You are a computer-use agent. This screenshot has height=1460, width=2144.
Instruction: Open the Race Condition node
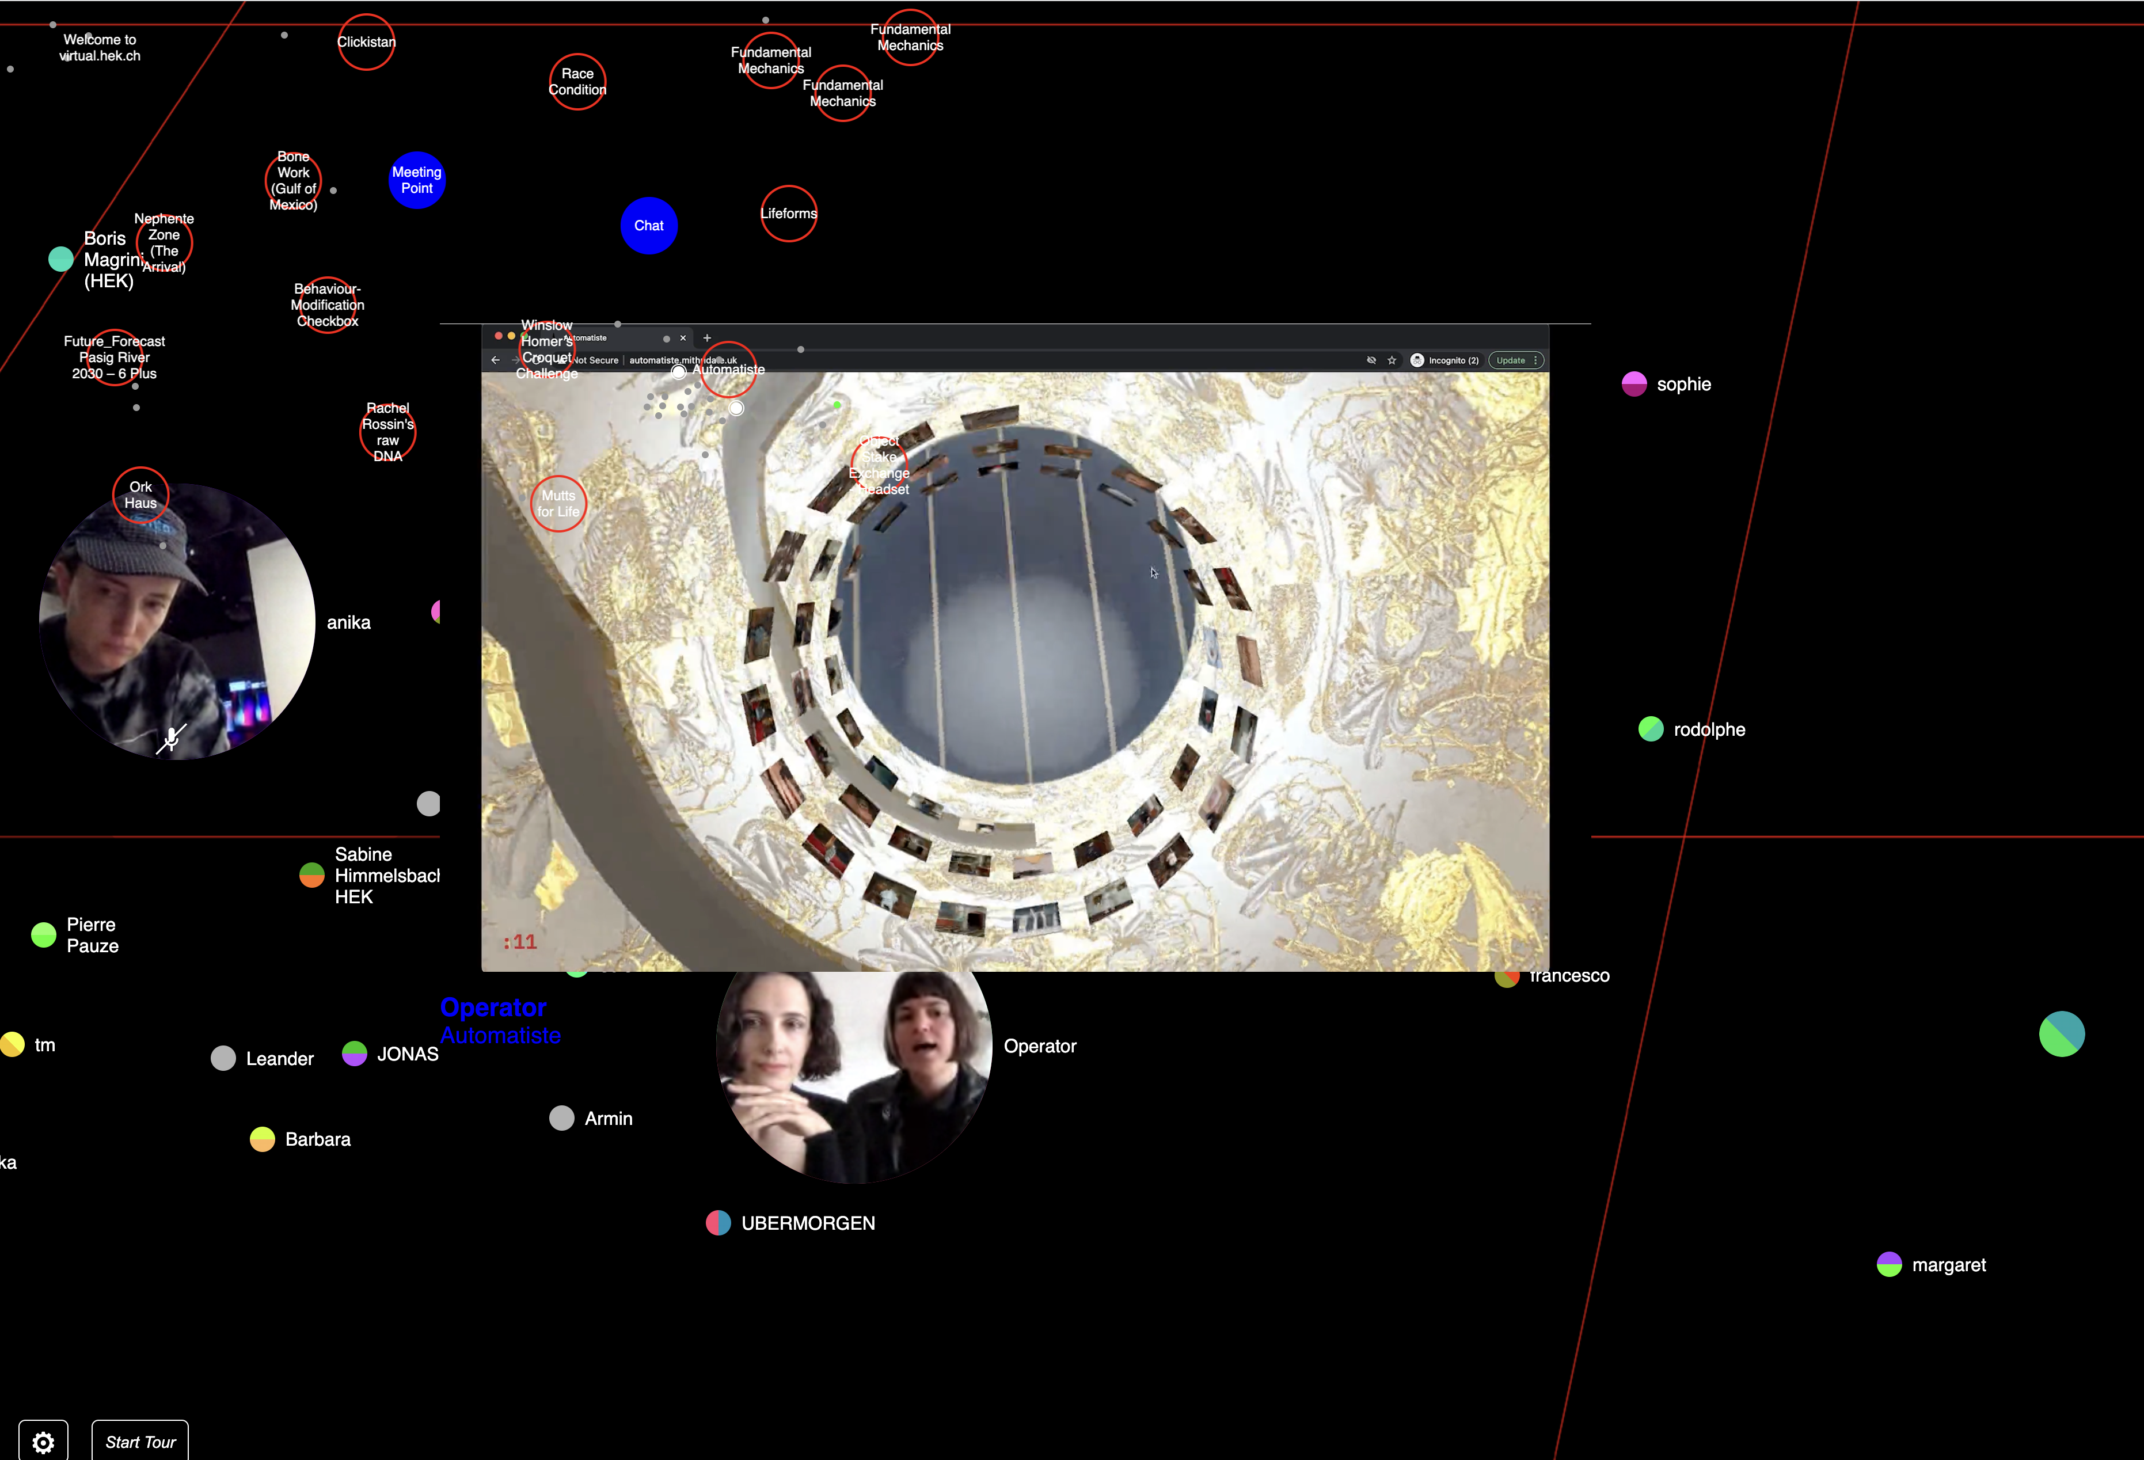577,81
